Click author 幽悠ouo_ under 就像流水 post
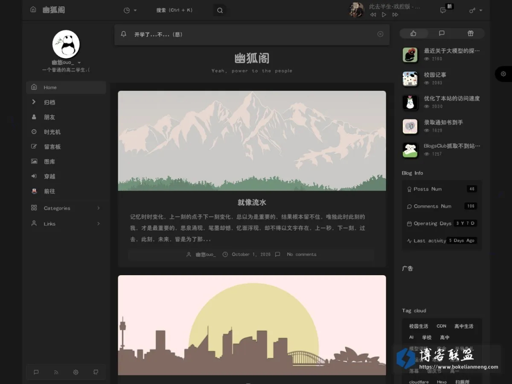The width and height of the screenshot is (512, 384). point(206,254)
